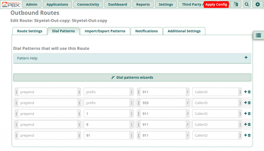
Task: Open the Import/Export Patterns tab
Action: pyautogui.click(x=105, y=31)
